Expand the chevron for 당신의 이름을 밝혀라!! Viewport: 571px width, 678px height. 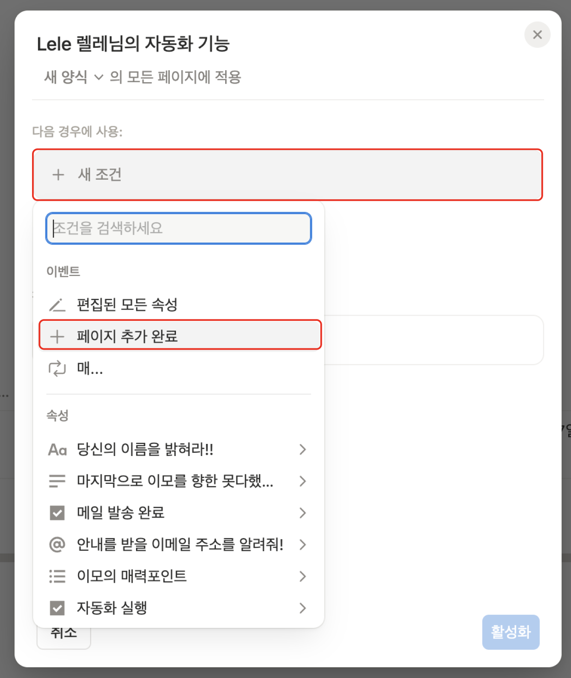click(303, 449)
